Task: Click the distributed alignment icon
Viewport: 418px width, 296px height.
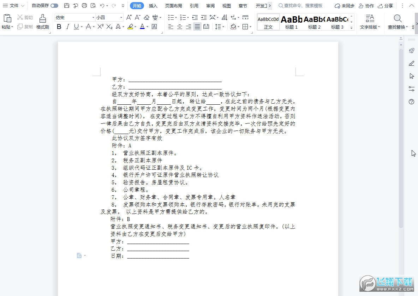Action: (x=206, y=27)
